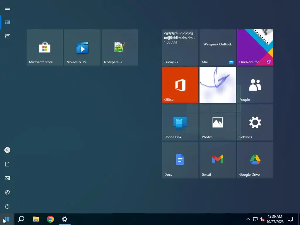Open File Explorer from the taskbar

[x=36, y=219]
